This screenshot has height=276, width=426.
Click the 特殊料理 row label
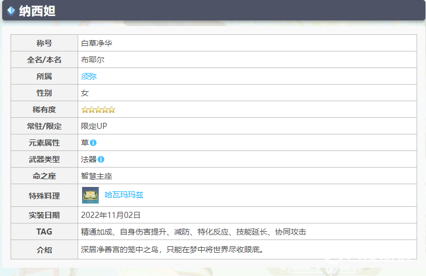click(x=44, y=196)
